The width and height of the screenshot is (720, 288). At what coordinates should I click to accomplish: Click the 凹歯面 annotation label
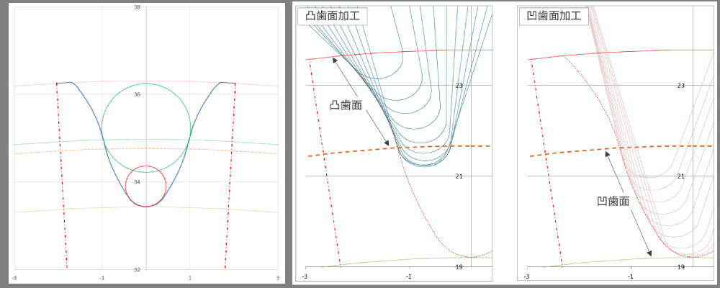tap(613, 202)
